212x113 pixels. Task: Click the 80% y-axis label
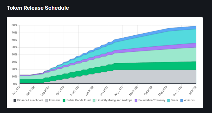click(14, 25)
